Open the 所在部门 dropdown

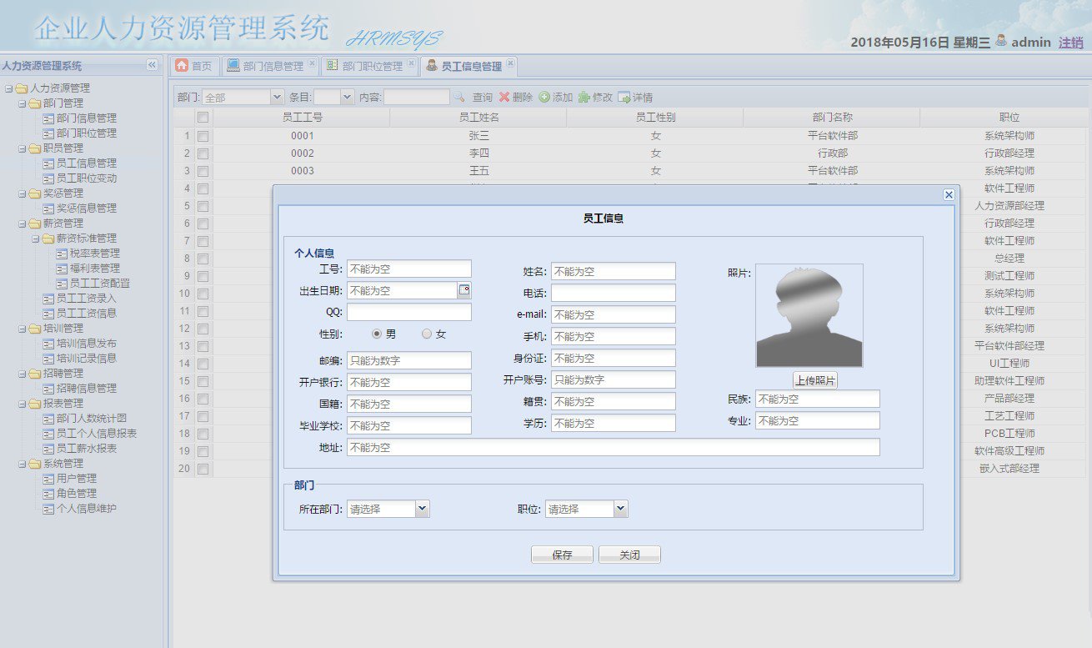point(421,509)
